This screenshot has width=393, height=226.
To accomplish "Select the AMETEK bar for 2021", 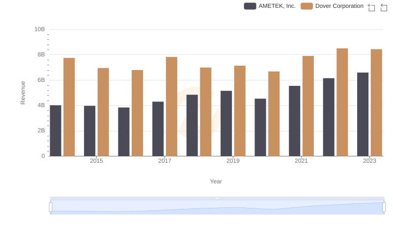I will pos(294,121).
